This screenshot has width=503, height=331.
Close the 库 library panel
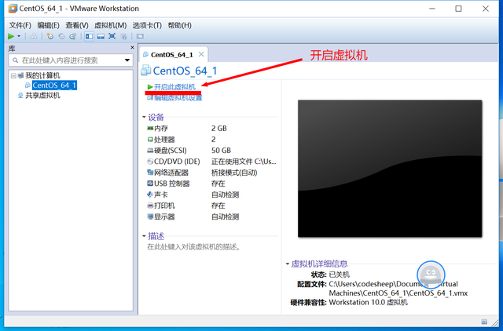(x=132, y=47)
